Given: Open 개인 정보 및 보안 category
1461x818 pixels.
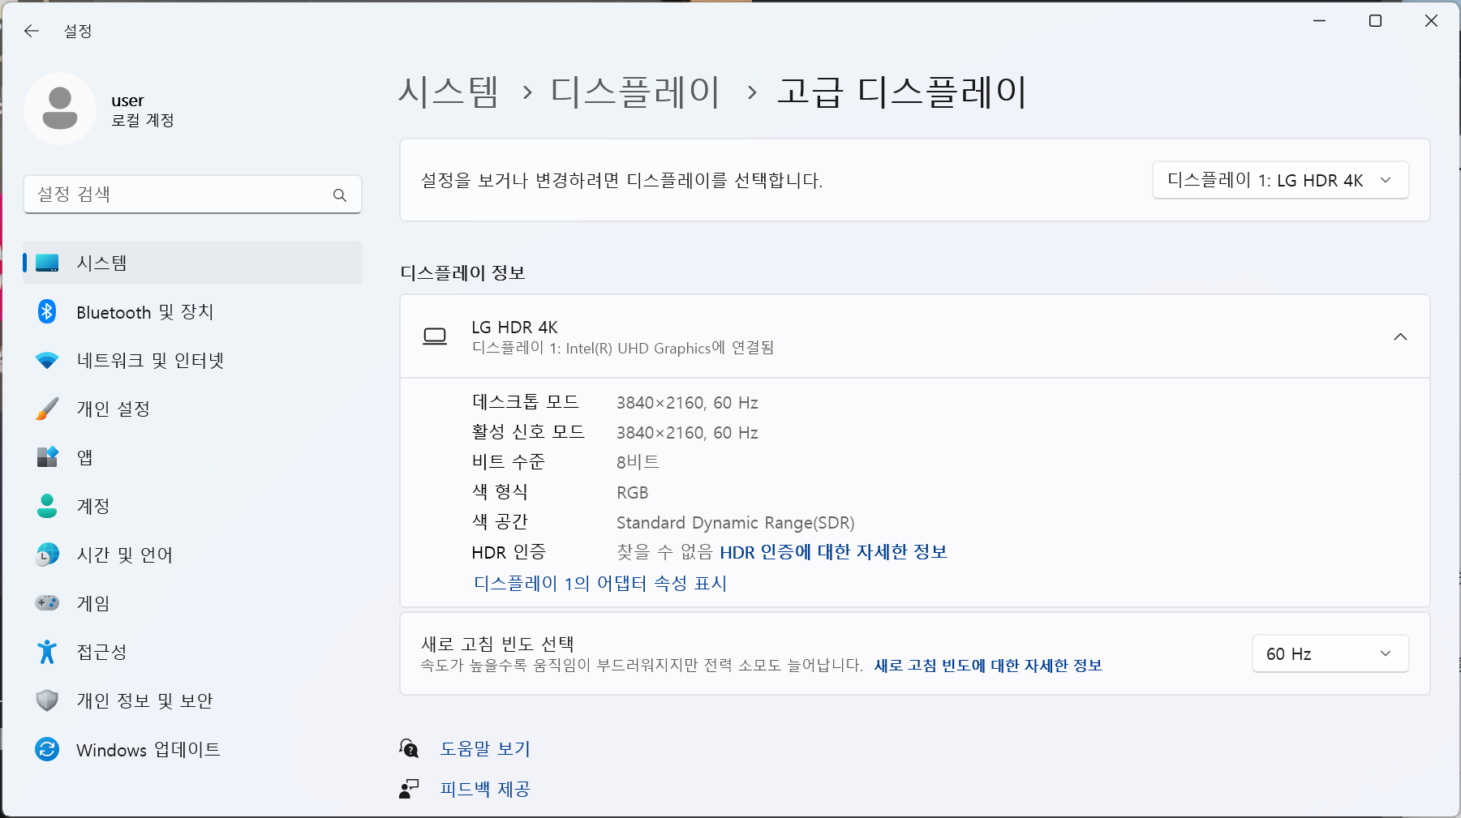Looking at the screenshot, I should click(x=192, y=700).
